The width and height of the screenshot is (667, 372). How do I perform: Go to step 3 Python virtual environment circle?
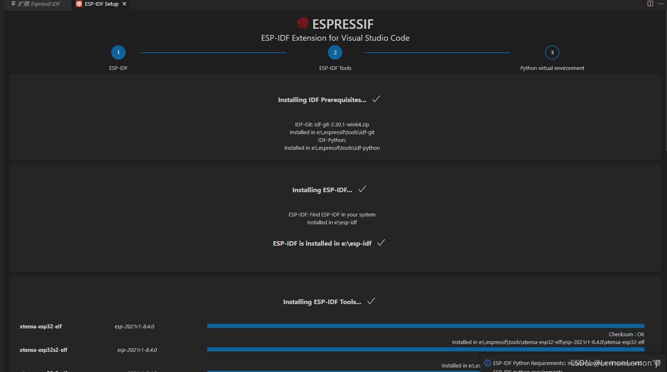552,53
